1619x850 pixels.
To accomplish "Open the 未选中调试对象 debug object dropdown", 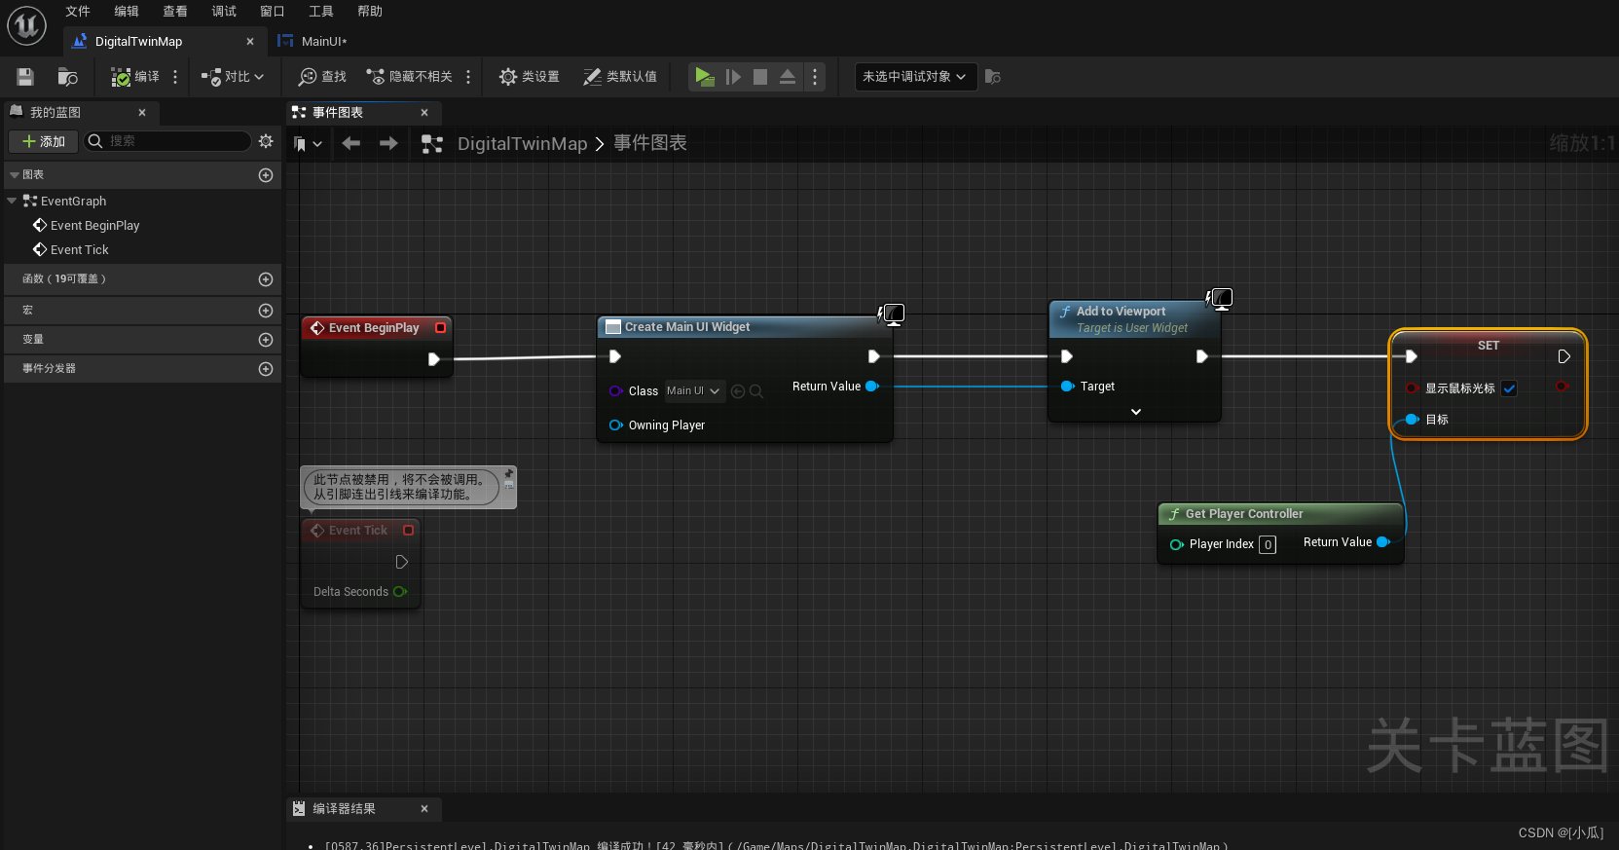I will (915, 77).
